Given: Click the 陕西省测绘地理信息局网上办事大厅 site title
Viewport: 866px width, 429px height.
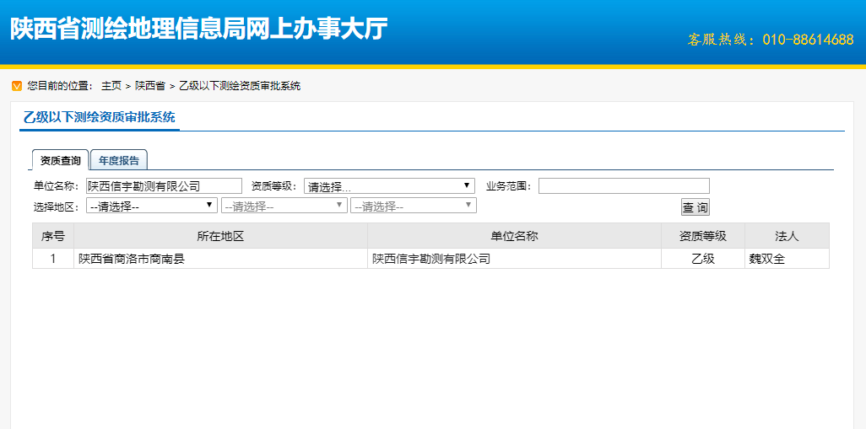Looking at the screenshot, I should [x=199, y=29].
